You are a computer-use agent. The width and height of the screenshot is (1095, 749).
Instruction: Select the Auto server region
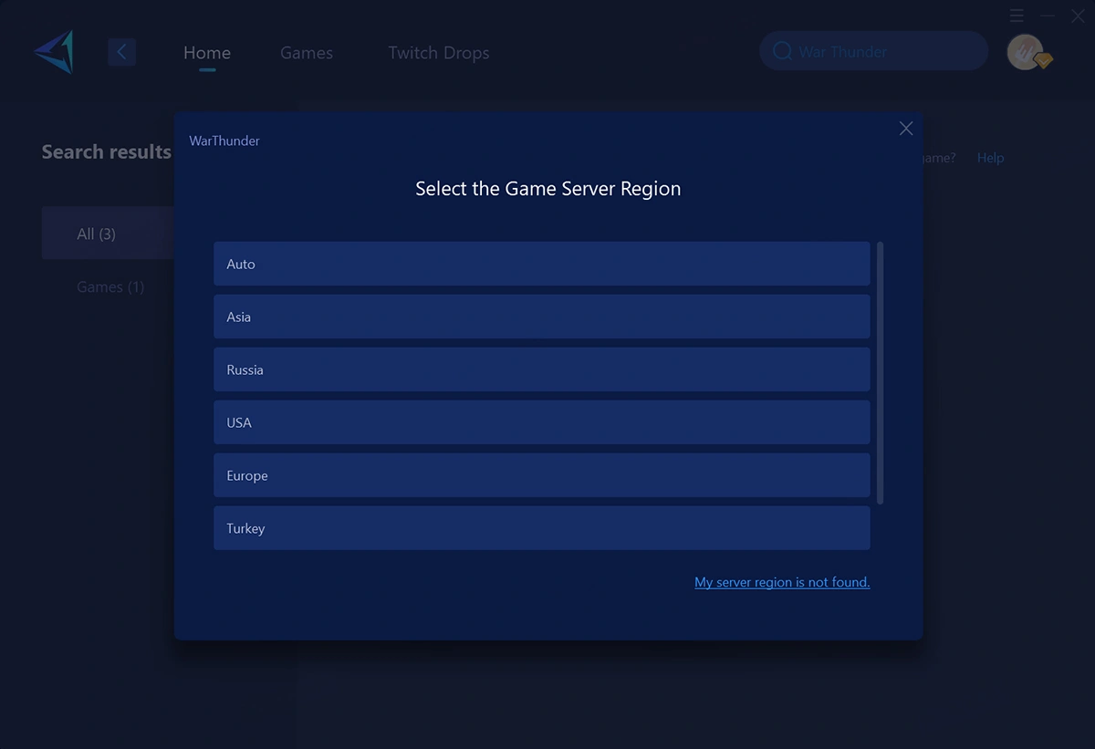click(541, 264)
